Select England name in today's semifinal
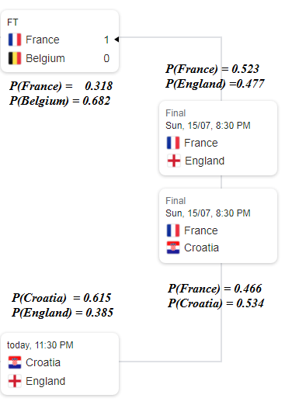 45,381
